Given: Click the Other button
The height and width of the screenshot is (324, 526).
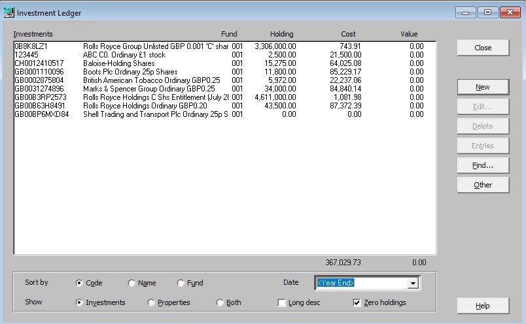Looking at the screenshot, I should point(483,185).
